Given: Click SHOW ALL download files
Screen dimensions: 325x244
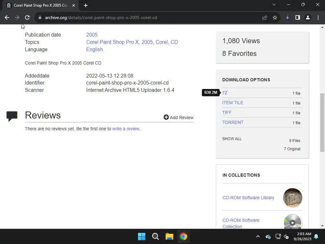Looking at the screenshot, I should 232,139.
